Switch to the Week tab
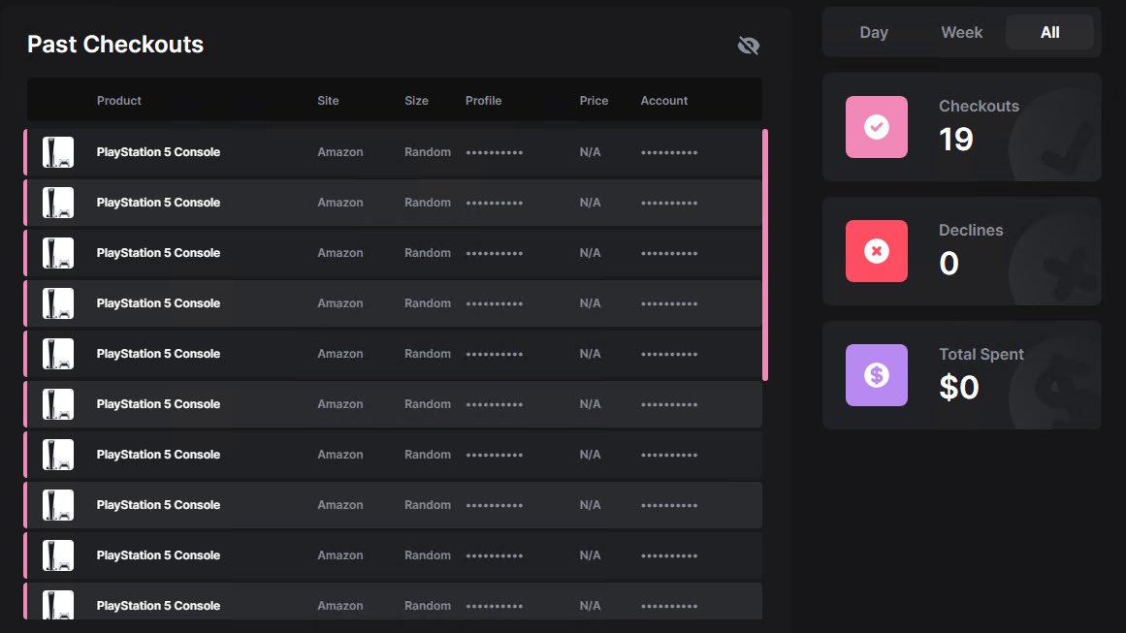 pos(961,32)
